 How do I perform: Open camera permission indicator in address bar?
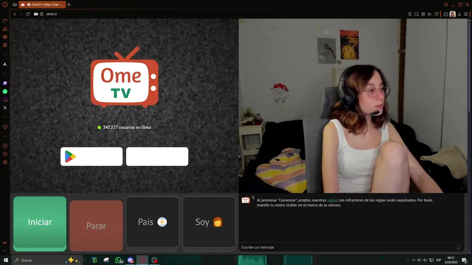pos(36,14)
